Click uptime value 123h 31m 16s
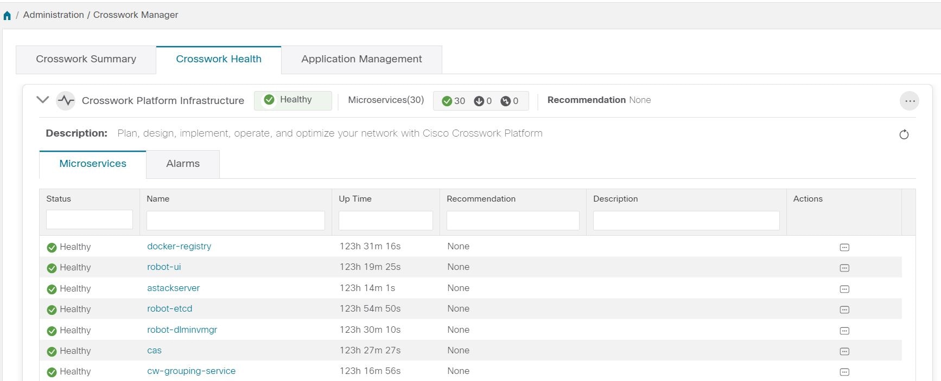Screen dimensions: 941x381 pos(370,247)
